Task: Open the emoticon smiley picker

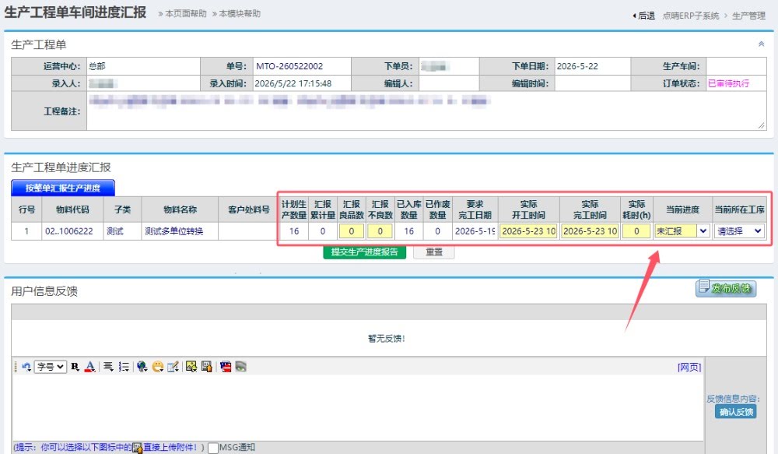Action: coord(158,367)
